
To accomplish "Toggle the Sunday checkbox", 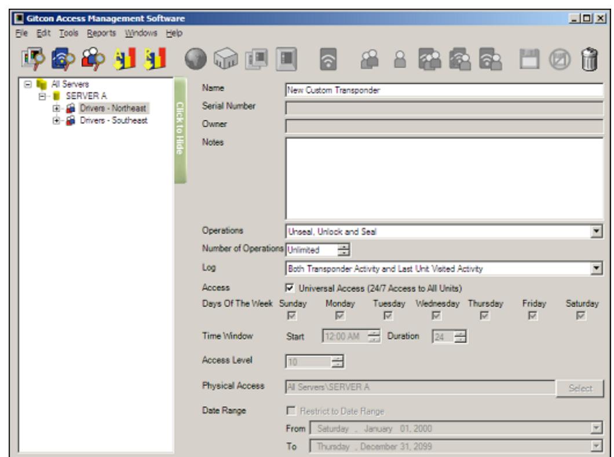I will coord(292,315).
